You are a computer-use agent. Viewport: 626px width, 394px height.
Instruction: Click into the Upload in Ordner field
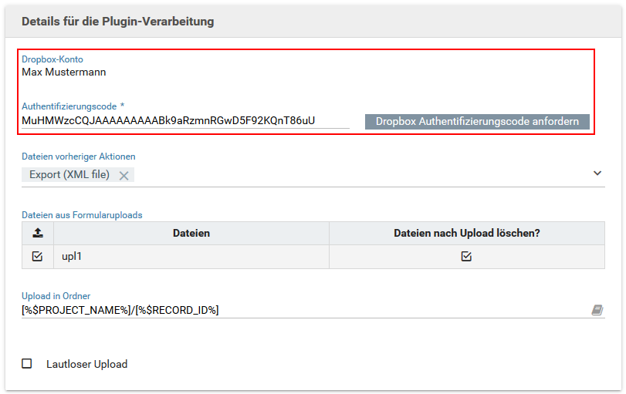(x=301, y=310)
